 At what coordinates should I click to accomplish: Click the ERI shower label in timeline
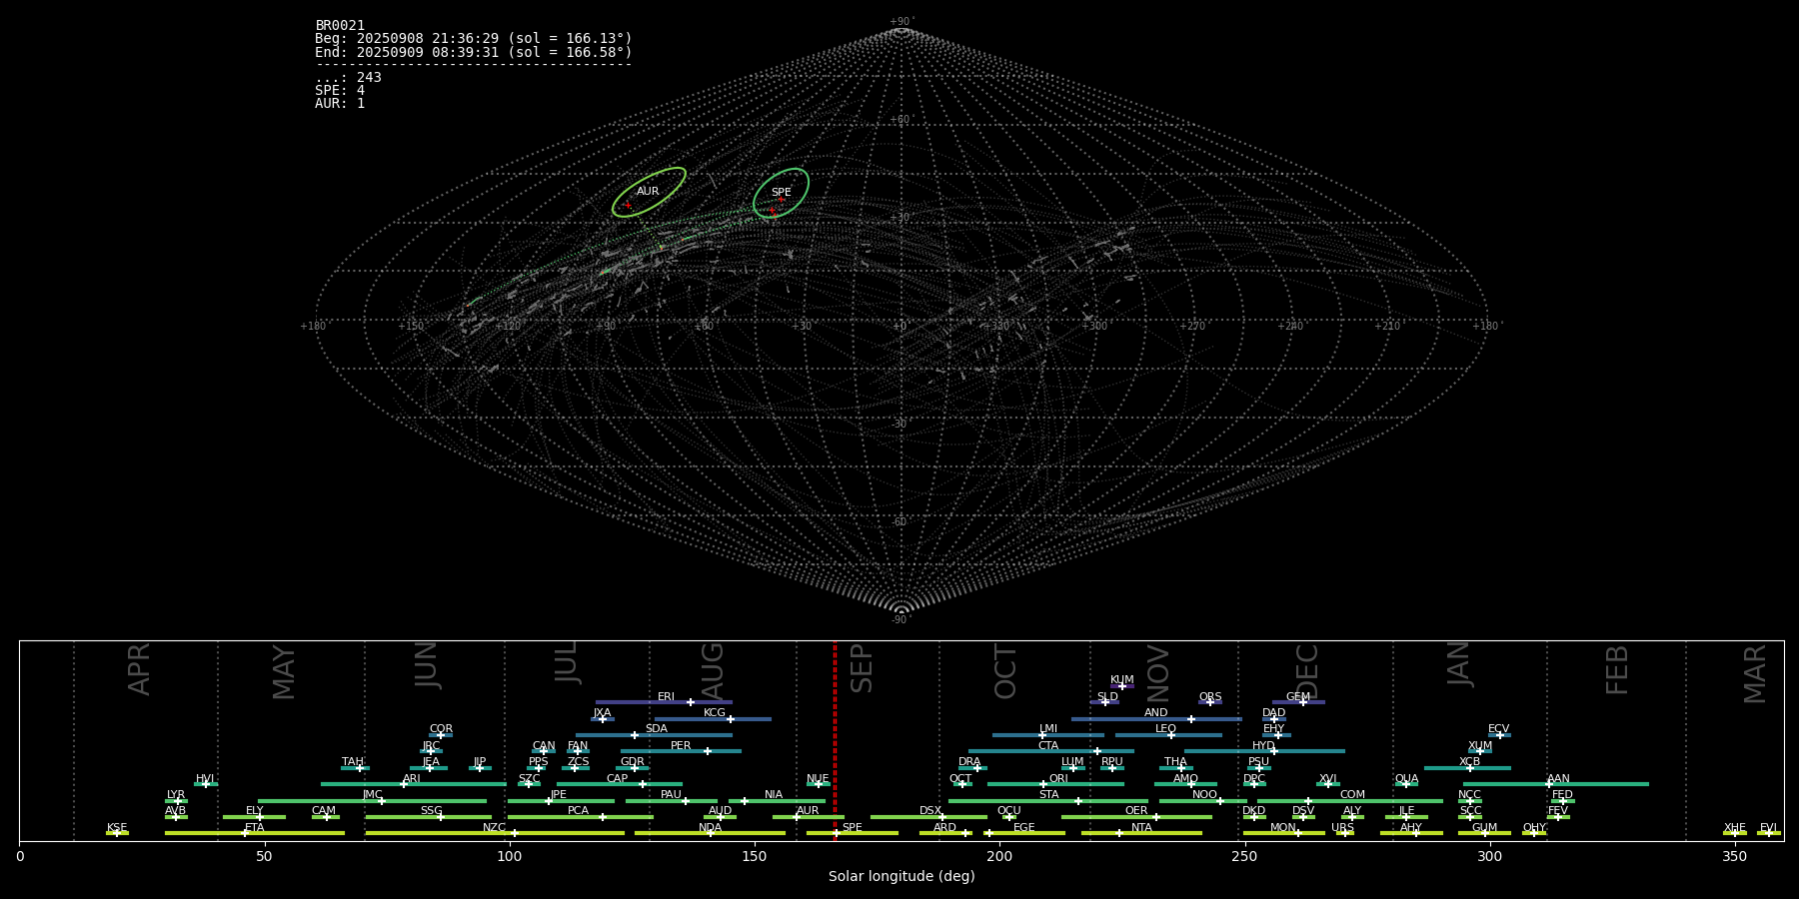click(666, 697)
